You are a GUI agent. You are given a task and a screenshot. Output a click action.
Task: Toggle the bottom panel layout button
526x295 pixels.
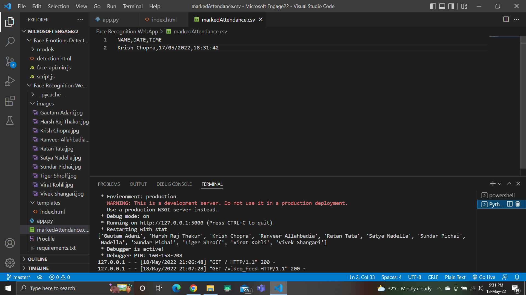pyautogui.click(x=442, y=6)
